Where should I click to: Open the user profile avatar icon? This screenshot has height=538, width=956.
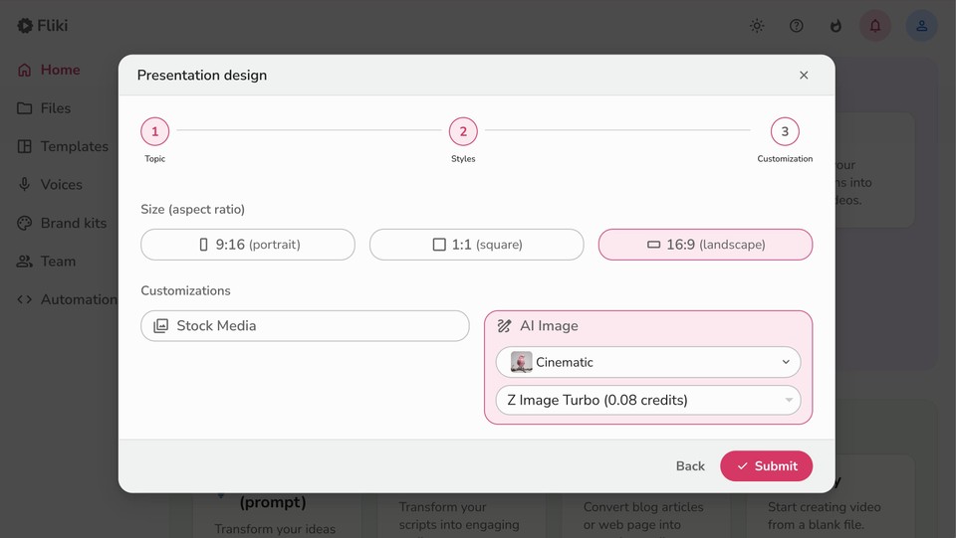point(921,26)
